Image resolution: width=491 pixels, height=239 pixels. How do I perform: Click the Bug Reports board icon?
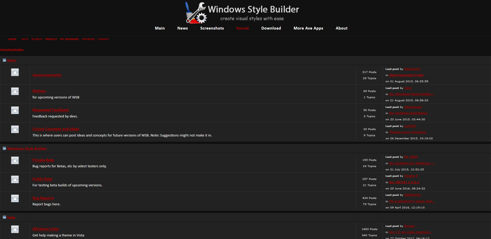pyautogui.click(x=15, y=198)
